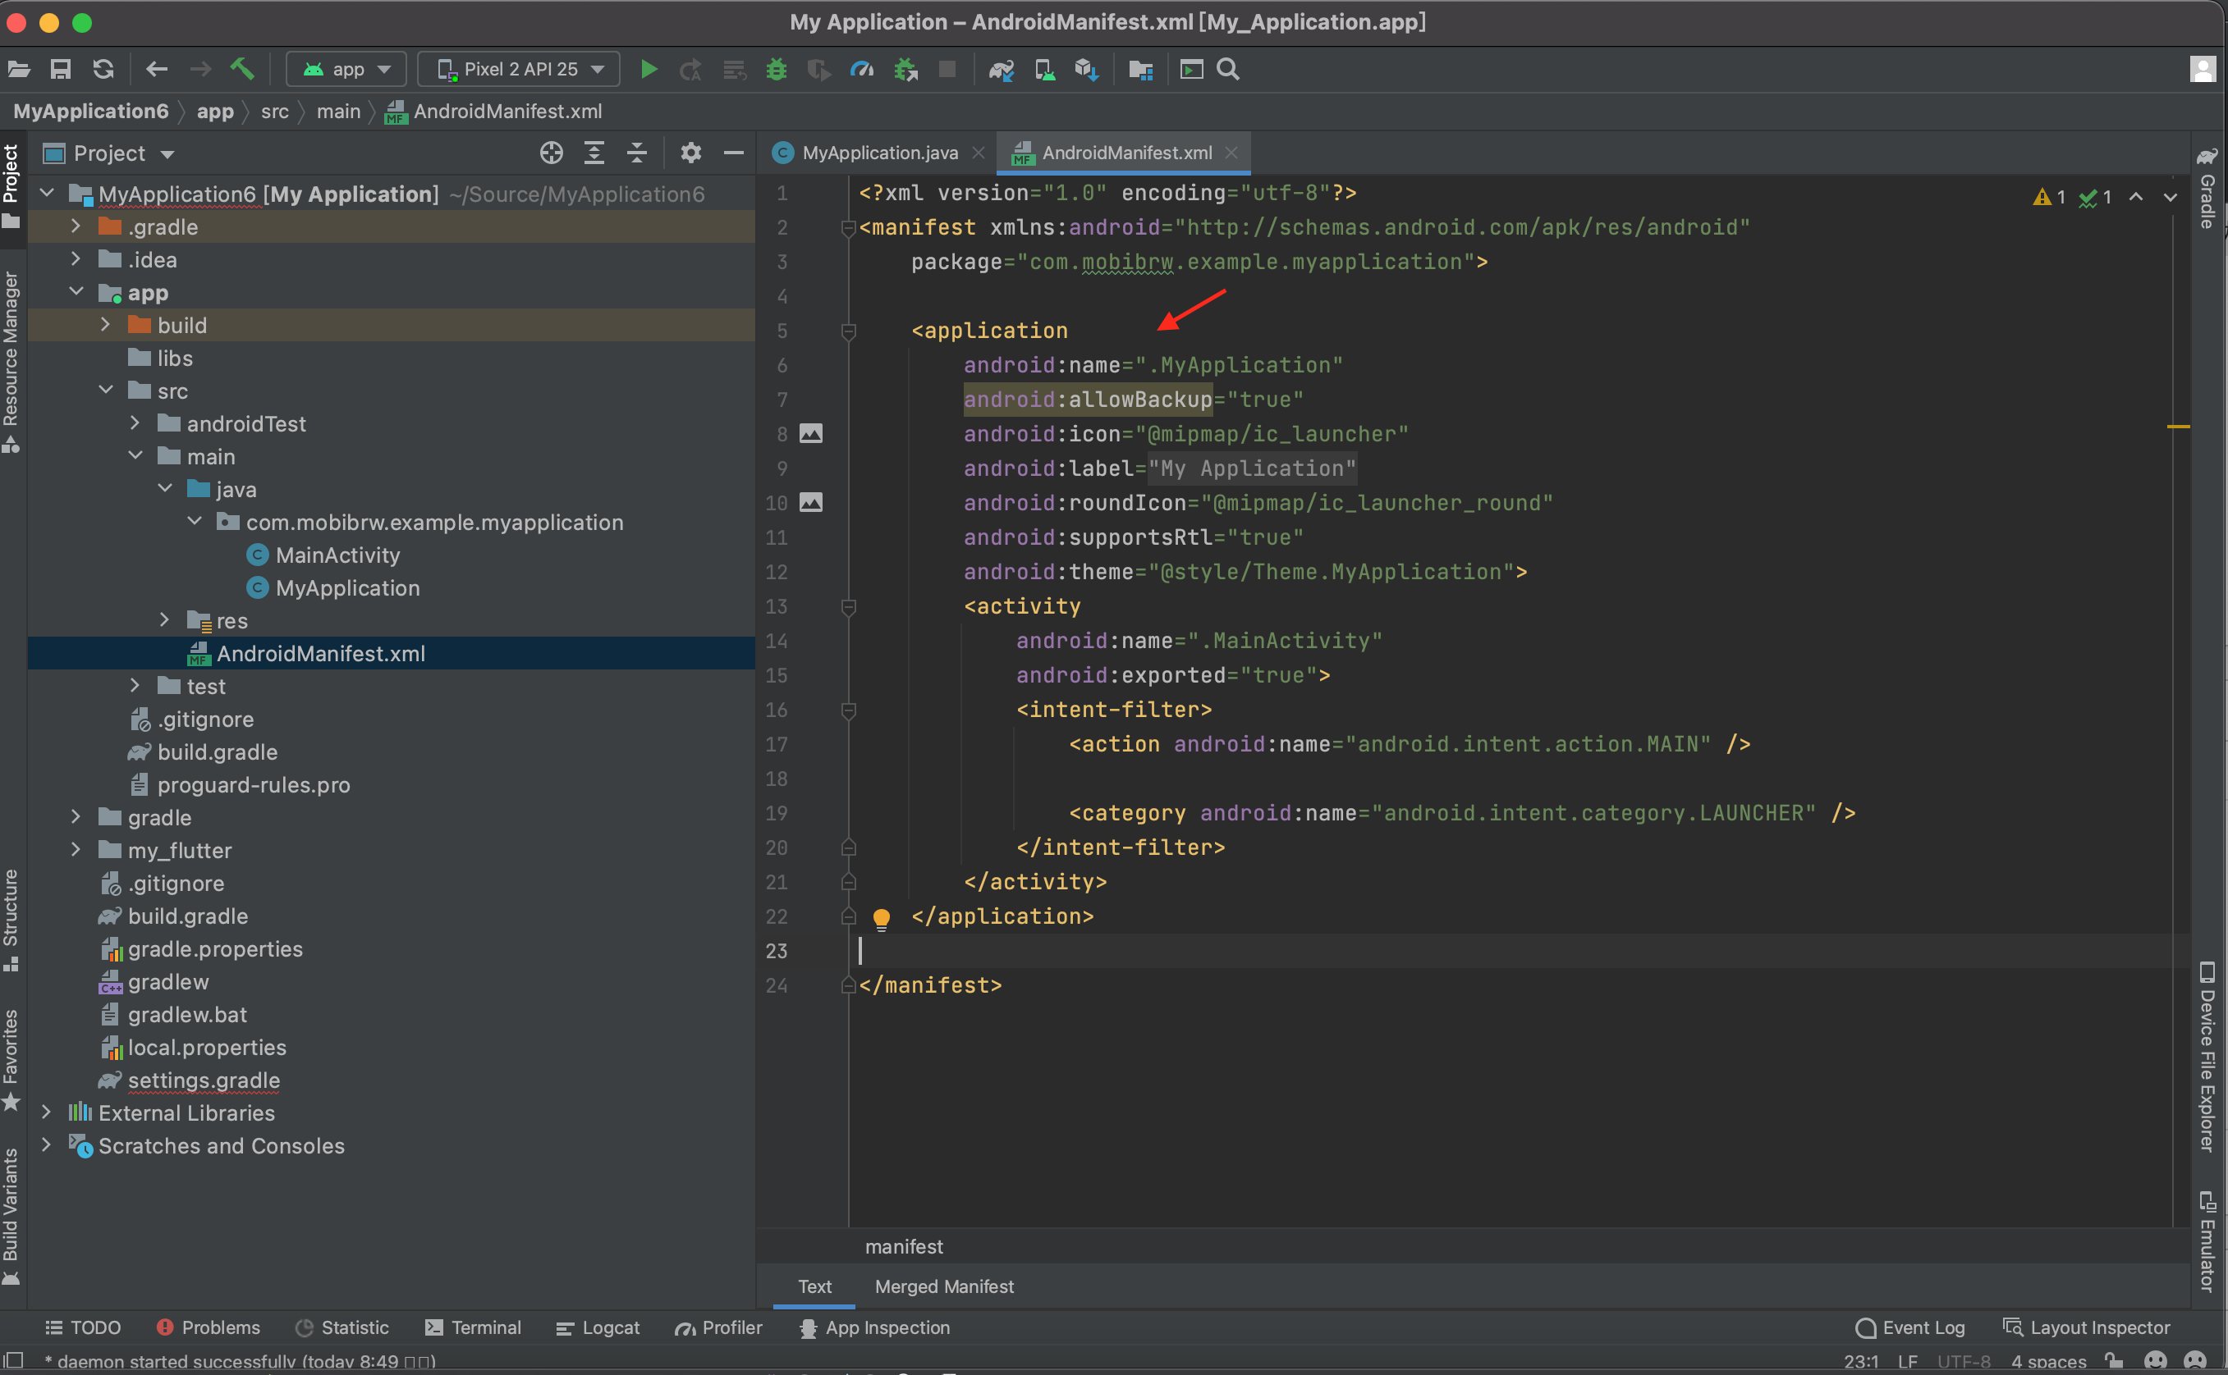The image size is (2228, 1375).
Task: Toggle the Gradle side panel
Action: (2207, 188)
